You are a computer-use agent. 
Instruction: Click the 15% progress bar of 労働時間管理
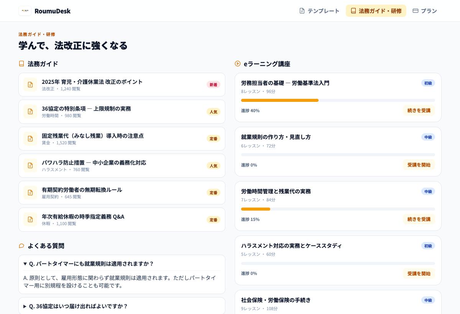[x=338, y=209]
